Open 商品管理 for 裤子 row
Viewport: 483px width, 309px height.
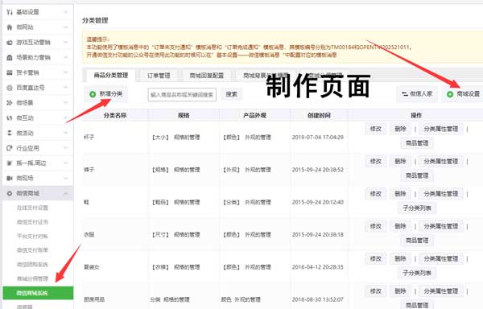pos(417,175)
